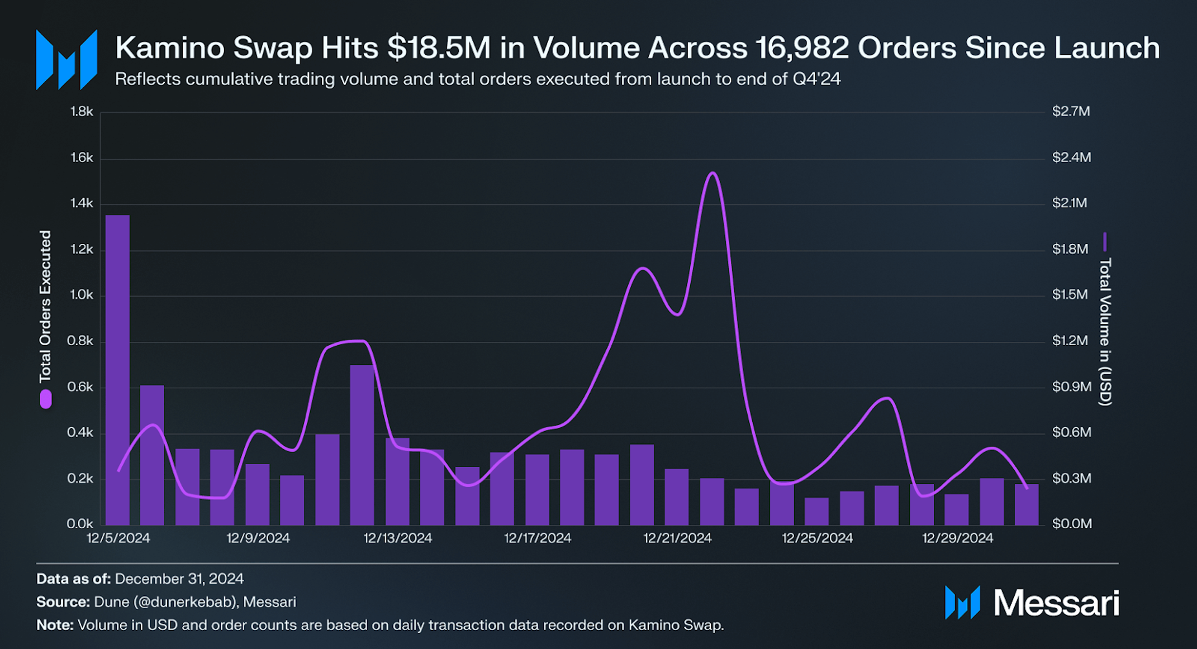Image resolution: width=1197 pixels, height=649 pixels.
Task: Click the Total Volume in (USD) axis label
Action: click(x=1105, y=331)
